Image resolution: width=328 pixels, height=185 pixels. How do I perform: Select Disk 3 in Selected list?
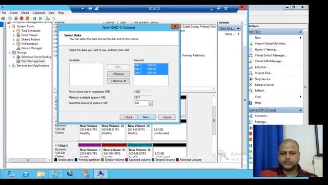(151, 73)
